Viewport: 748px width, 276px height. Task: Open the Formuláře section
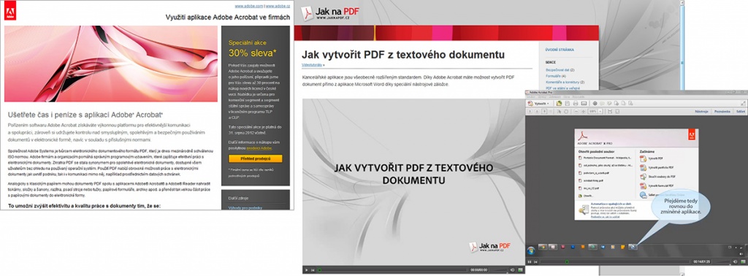(554, 76)
